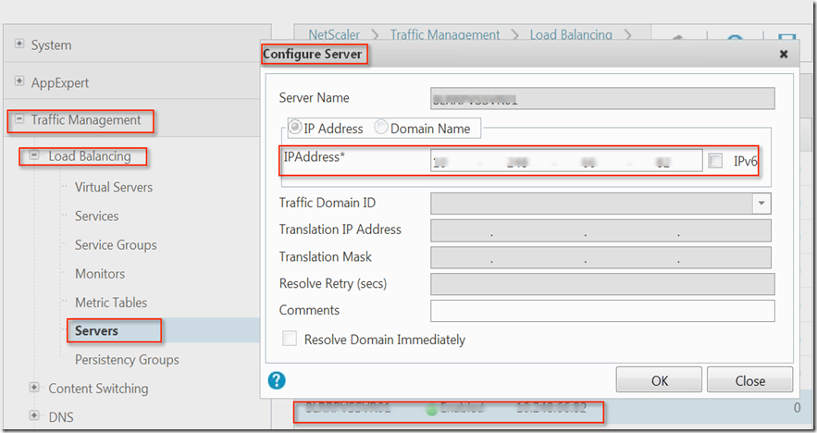817x433 pixels.
Task: Go to NetScaler breadcrumb link
Action: (334, 35)
